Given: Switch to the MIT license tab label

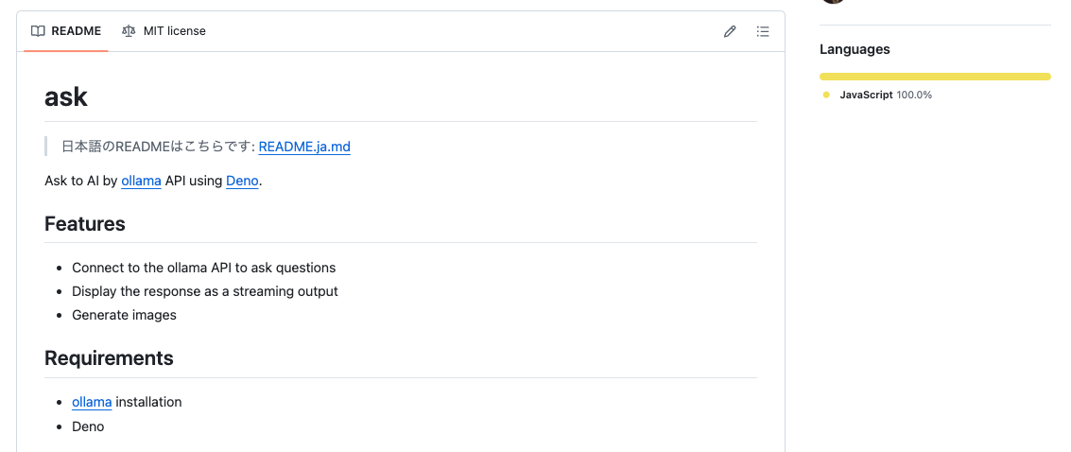Looking at the screenshot, I should tap(174, 31).
